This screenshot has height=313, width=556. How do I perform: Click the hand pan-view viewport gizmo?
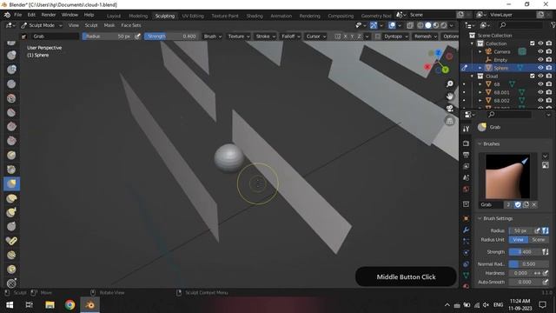click(x=450, y=97)
